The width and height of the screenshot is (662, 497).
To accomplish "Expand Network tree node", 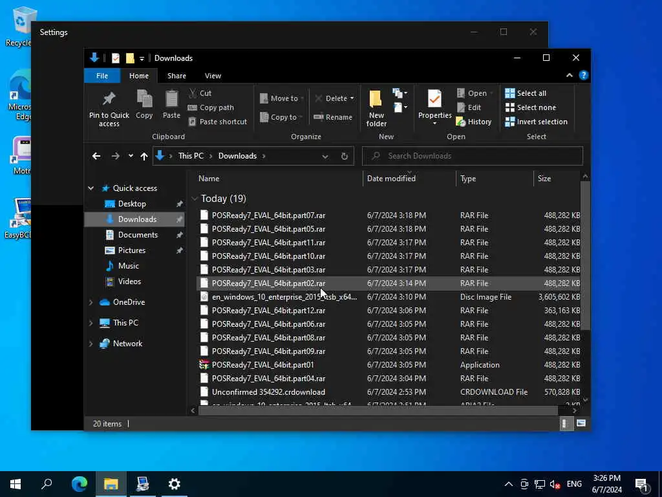I will click(x=91, y=344).
